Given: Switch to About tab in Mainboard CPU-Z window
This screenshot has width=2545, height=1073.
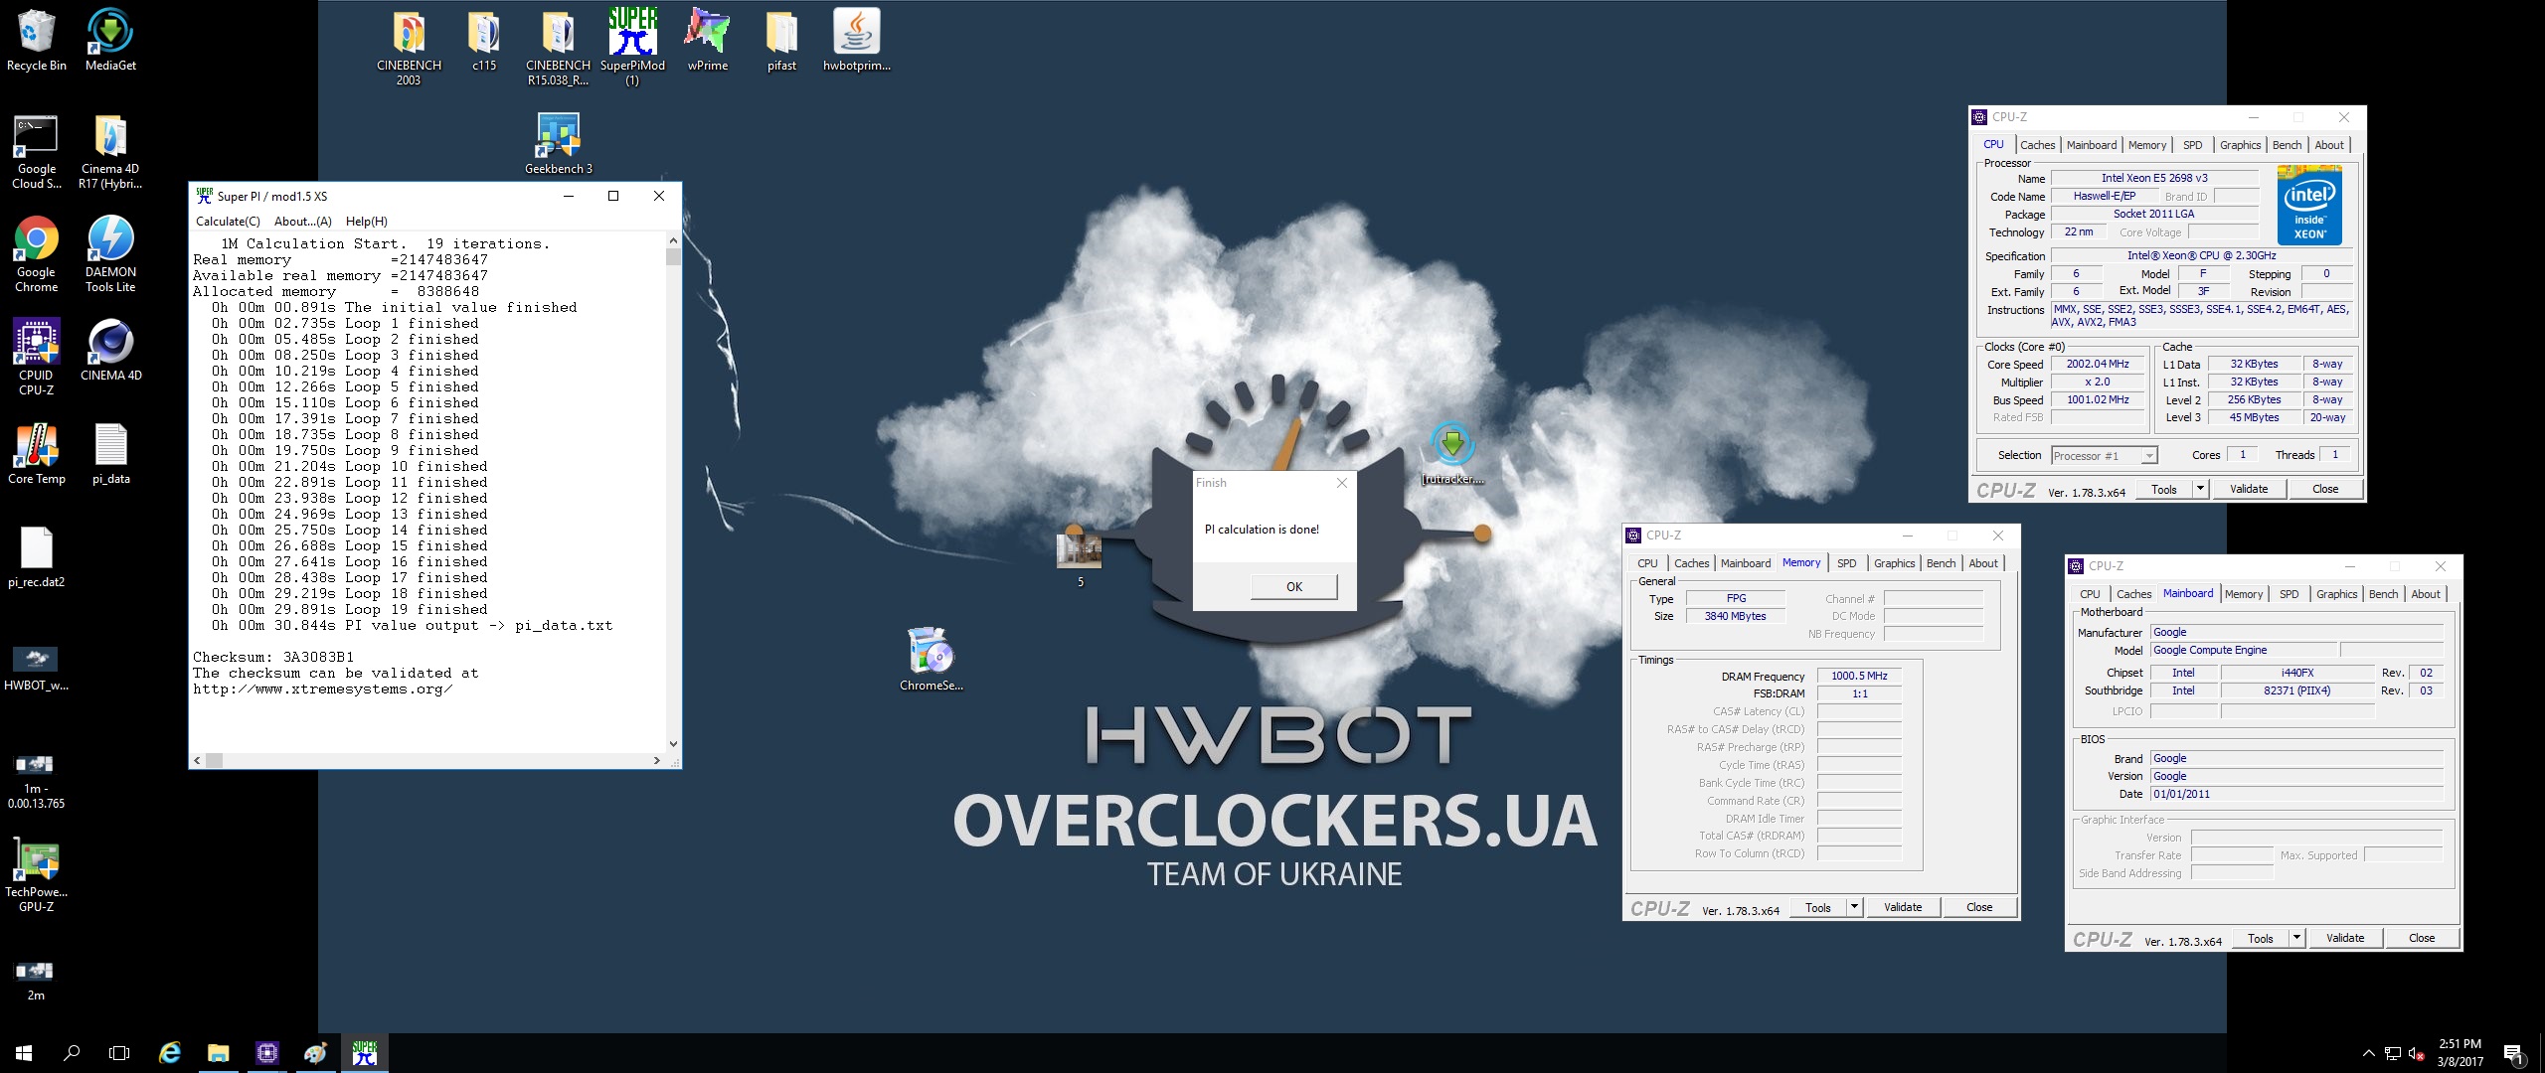Looking at the screenshot, I should [2425, 594].
